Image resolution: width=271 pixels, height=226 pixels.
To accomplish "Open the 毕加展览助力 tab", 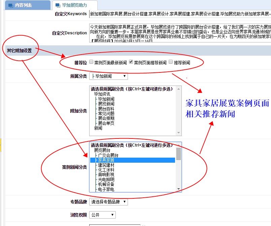I will (x=74, y=5).
